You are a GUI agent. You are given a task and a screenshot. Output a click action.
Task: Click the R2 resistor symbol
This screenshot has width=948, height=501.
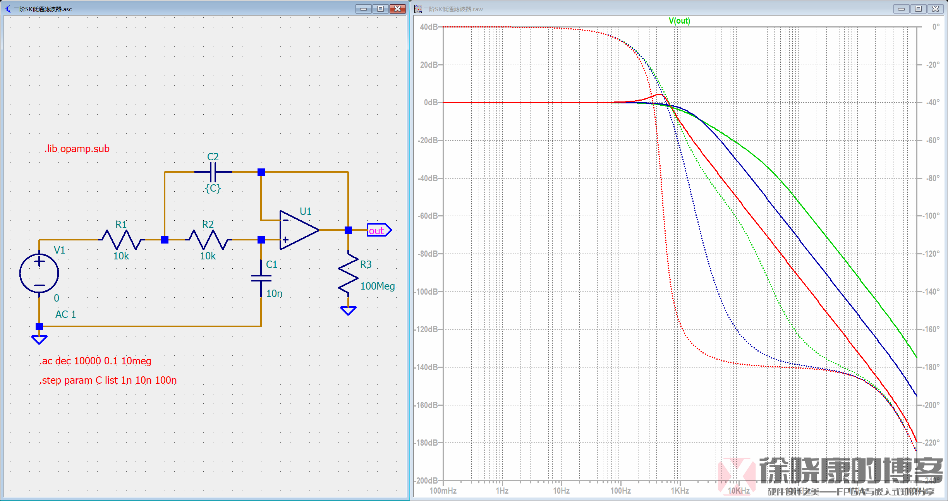(208, 240)
